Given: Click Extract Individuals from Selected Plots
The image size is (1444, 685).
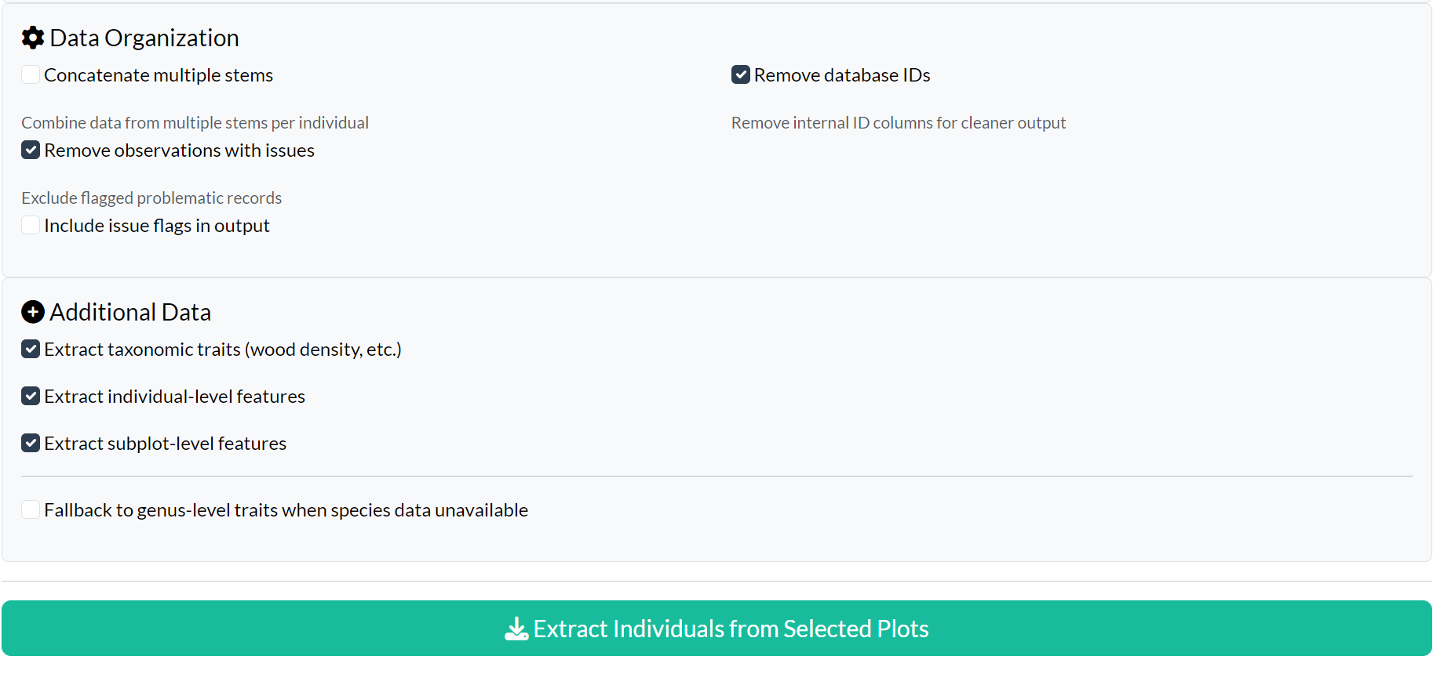Looking at the screenshot, I should point(717,628).
